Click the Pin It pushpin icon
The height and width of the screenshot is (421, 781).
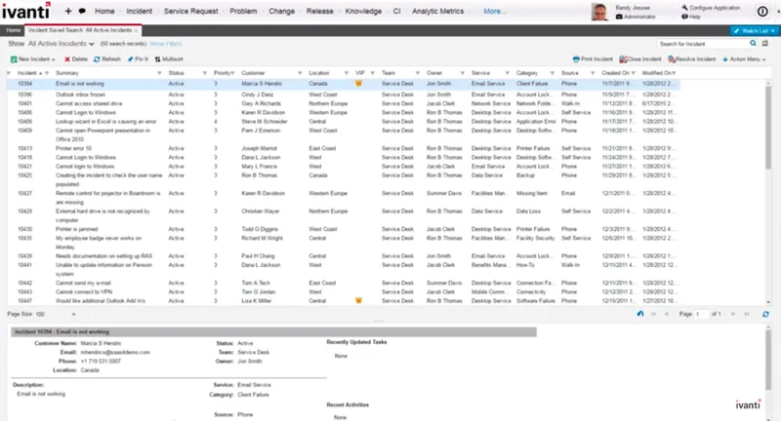click(131, 59)
